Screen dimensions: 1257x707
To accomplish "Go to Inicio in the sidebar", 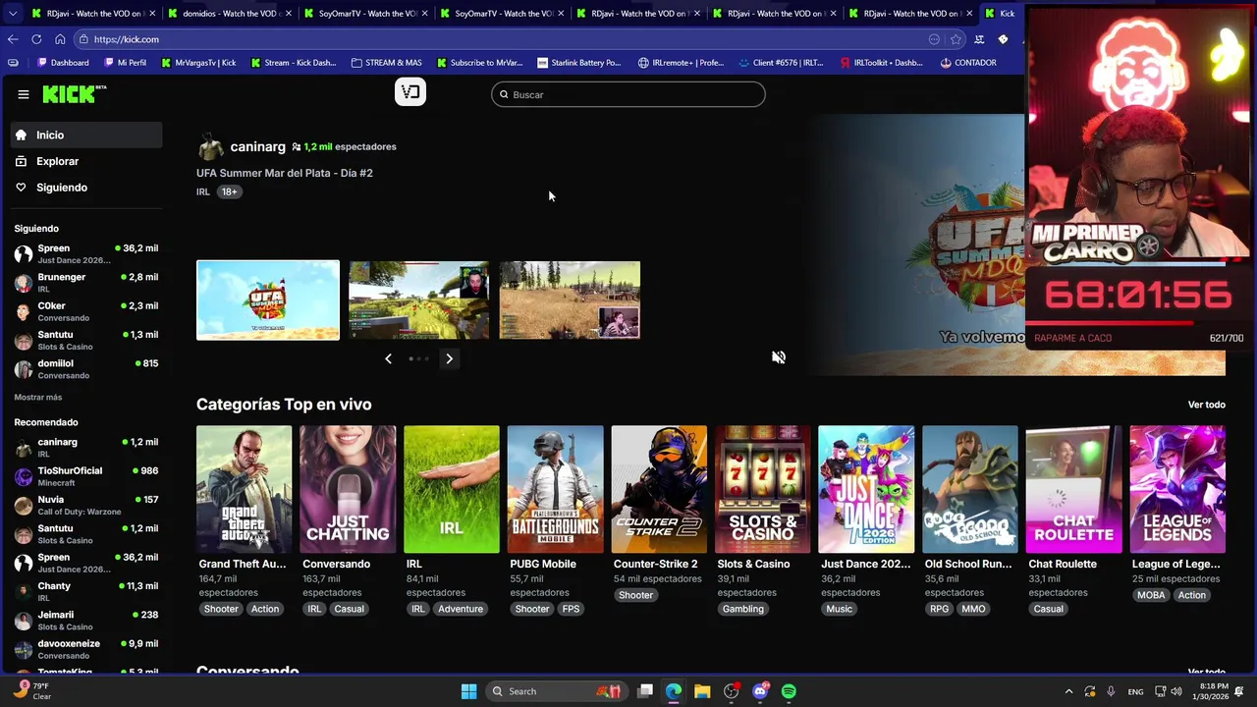I will [86, 136].
